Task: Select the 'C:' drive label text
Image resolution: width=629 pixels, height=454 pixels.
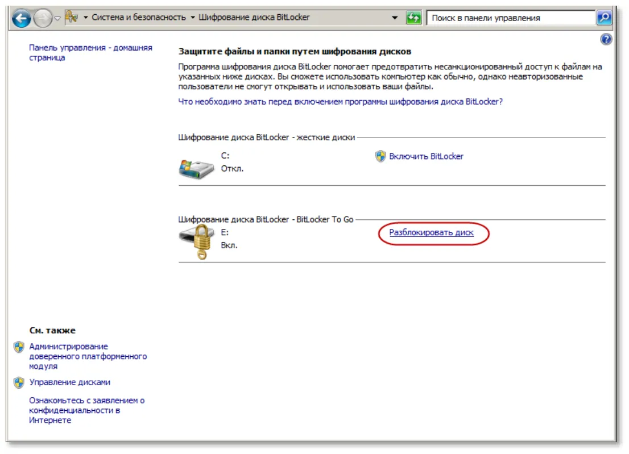Action: 225,156
